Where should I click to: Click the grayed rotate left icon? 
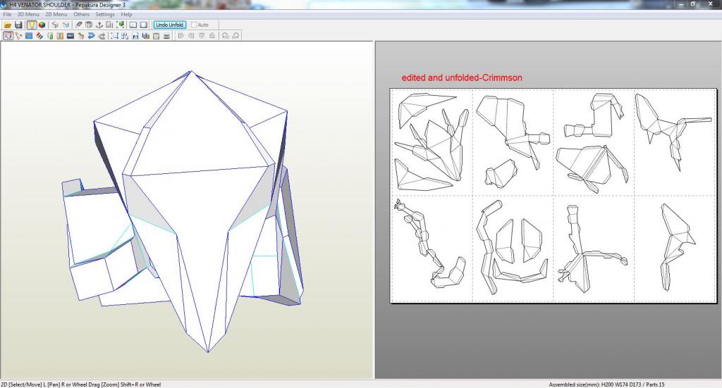pos(225,36)
